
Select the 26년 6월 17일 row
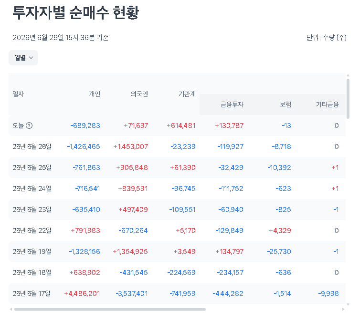point(177,293)
